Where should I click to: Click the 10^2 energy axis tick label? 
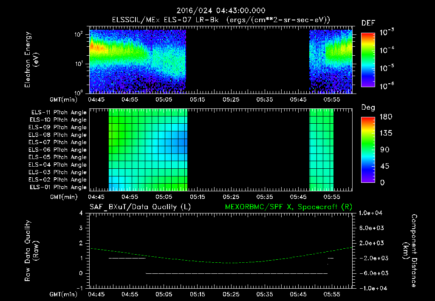[x=79, y=34]
